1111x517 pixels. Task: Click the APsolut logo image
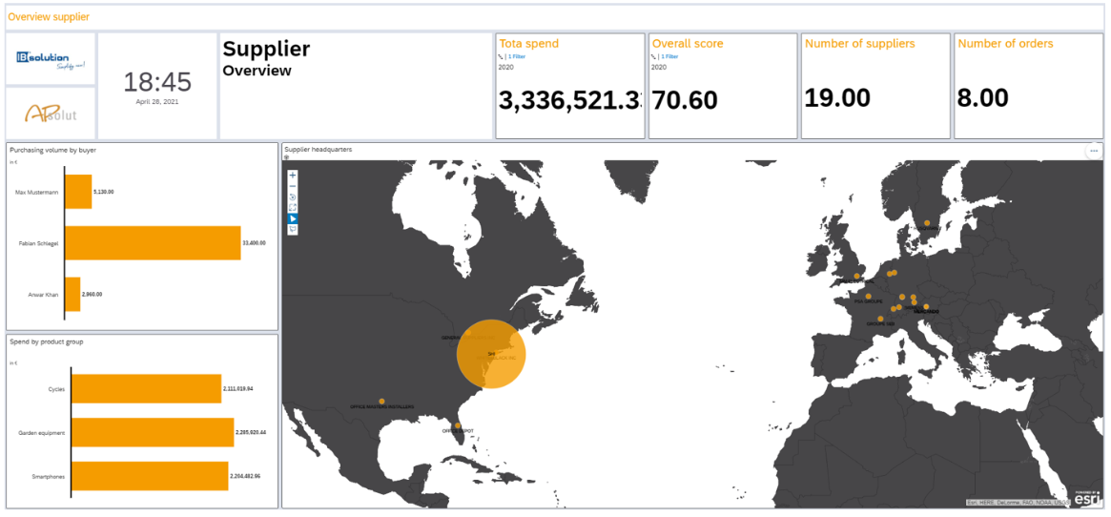click(x=51, y=114)
